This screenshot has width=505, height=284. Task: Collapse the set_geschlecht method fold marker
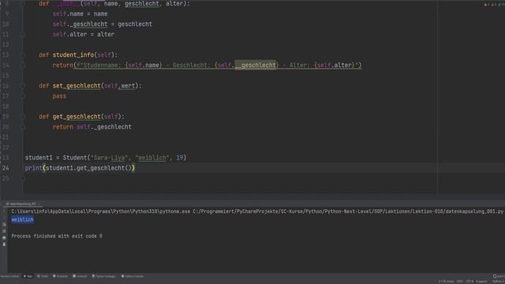[x=23, y=86]
